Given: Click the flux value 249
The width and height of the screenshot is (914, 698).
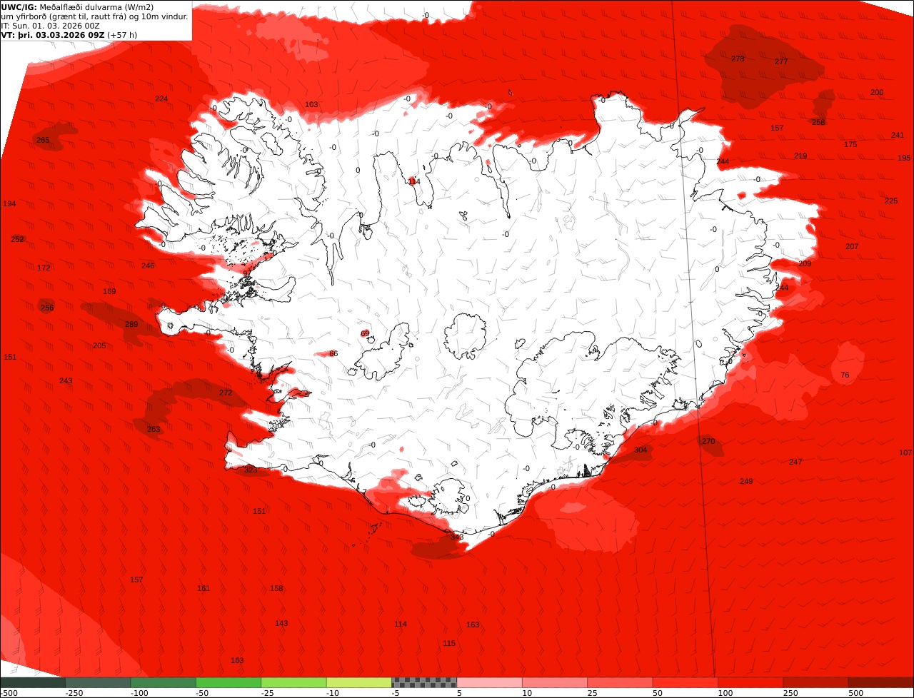Looking at the screenshot, I should pos(746,481).
